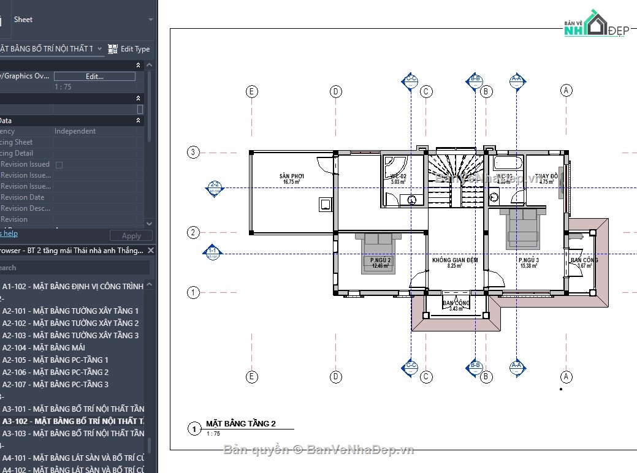Select the top C-C section marker
637x473 pixels.
(410, 81)
